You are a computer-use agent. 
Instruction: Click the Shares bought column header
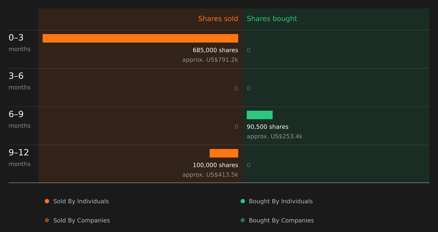tap(272, 19)
